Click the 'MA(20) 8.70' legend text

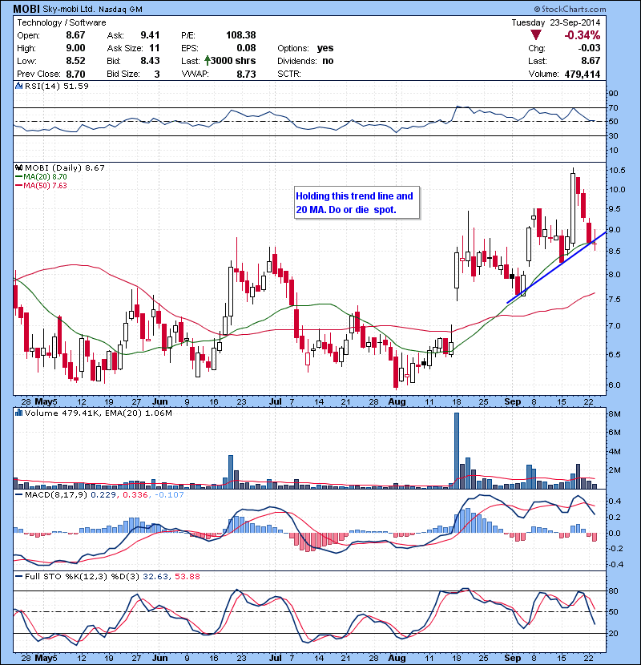point(45,177)
